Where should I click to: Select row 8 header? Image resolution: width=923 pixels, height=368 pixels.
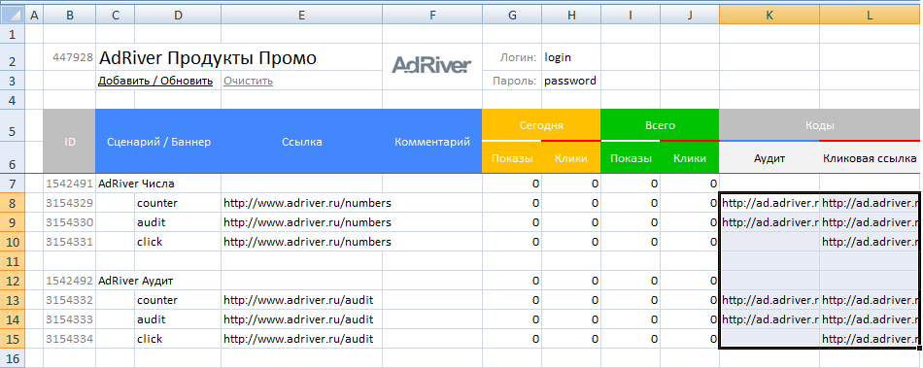coord(13,203)
